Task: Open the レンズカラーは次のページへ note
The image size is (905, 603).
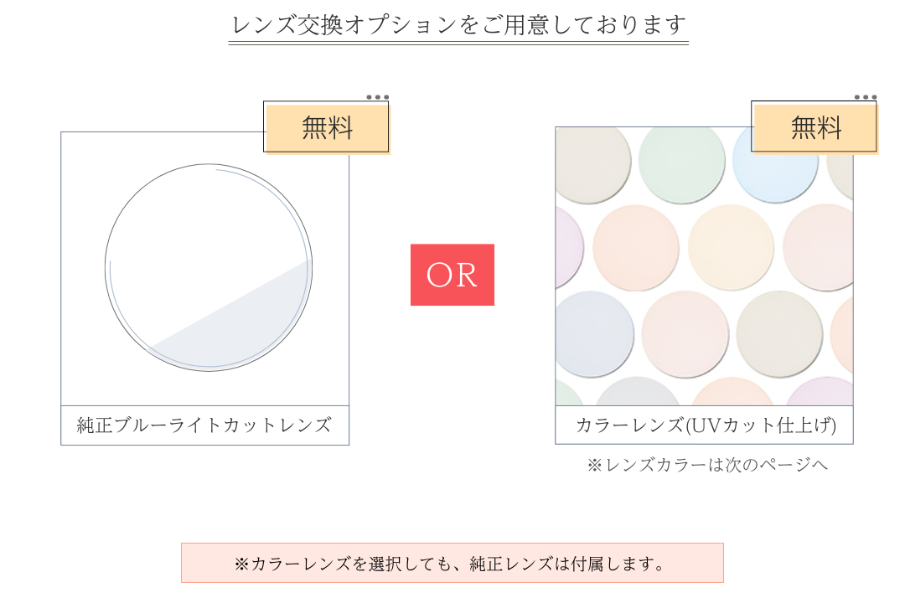Action: pyautogui.click(x=707, y=465)
